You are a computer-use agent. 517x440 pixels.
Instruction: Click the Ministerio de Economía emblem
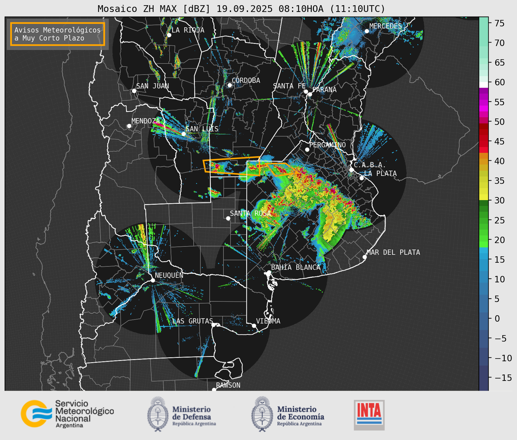click(262, 414)
